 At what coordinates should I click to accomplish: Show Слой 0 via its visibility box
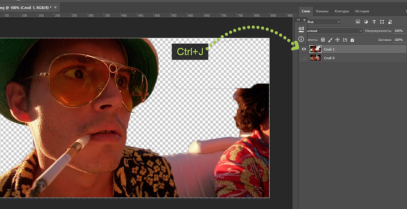pyautogui.click(x=304, y=58)
